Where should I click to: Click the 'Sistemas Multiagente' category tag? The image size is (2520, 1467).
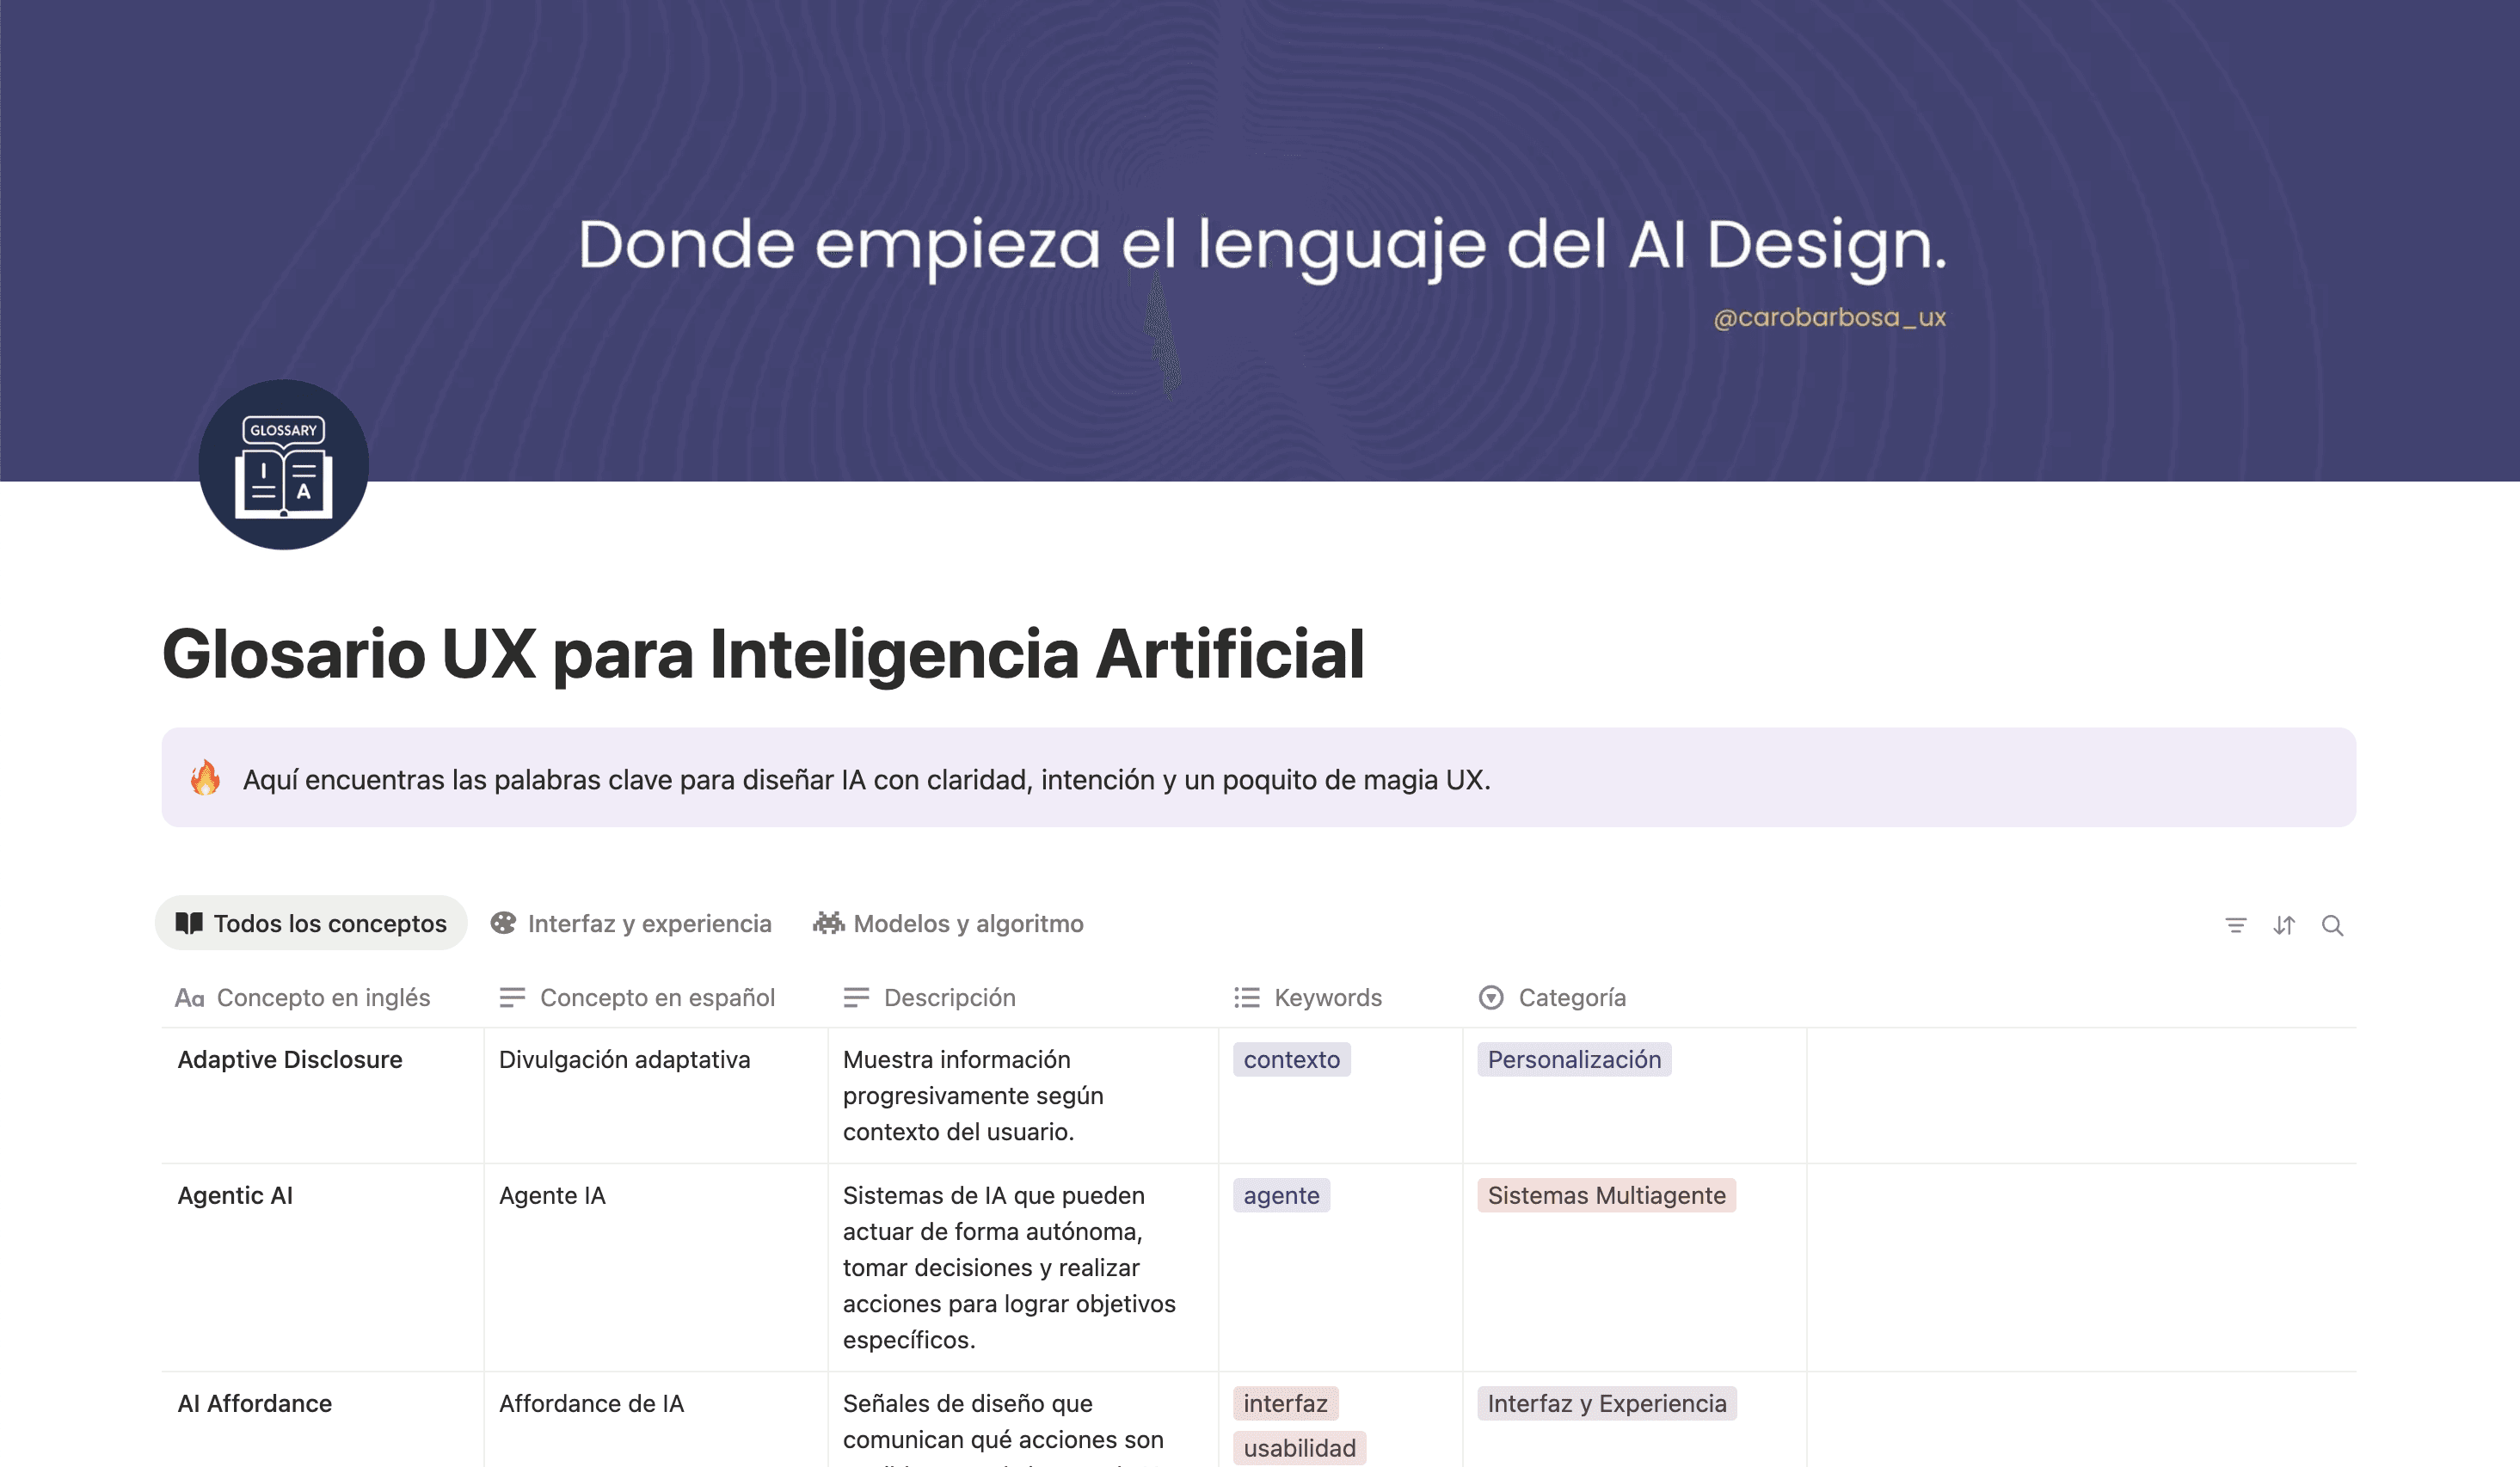[x=1606, y=1195]
